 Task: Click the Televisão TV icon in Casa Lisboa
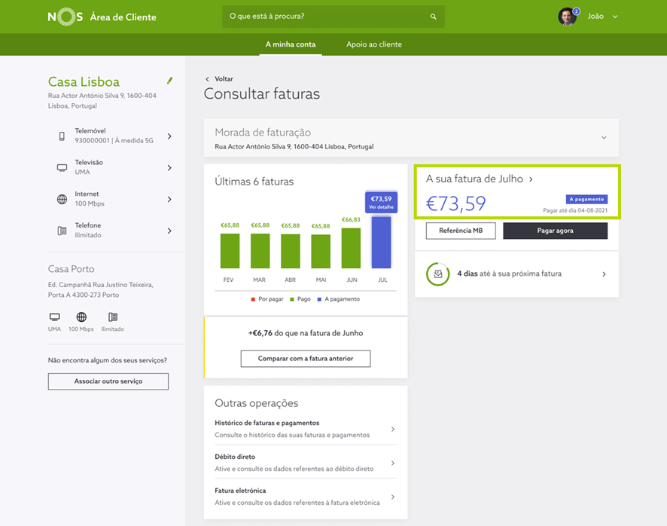[x=62, y=168]
